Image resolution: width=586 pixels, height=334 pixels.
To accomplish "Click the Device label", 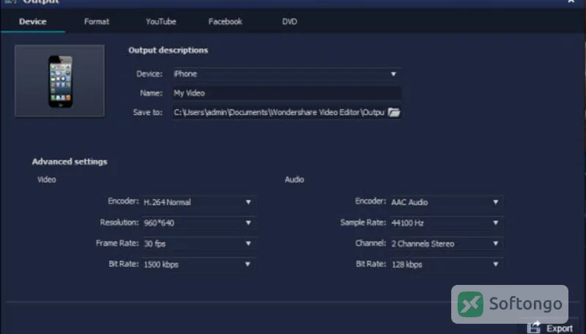I will (x=149, y=74).
